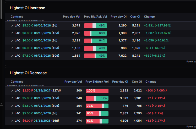Click the -72 (-2.13%) change value
The image size is (196, 129).
coord(155,98)
